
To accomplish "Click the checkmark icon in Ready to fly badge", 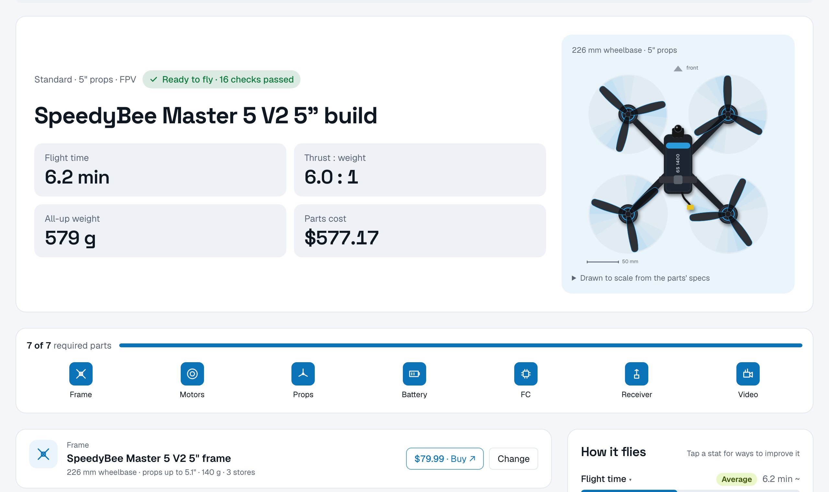I will pos(153,79).
